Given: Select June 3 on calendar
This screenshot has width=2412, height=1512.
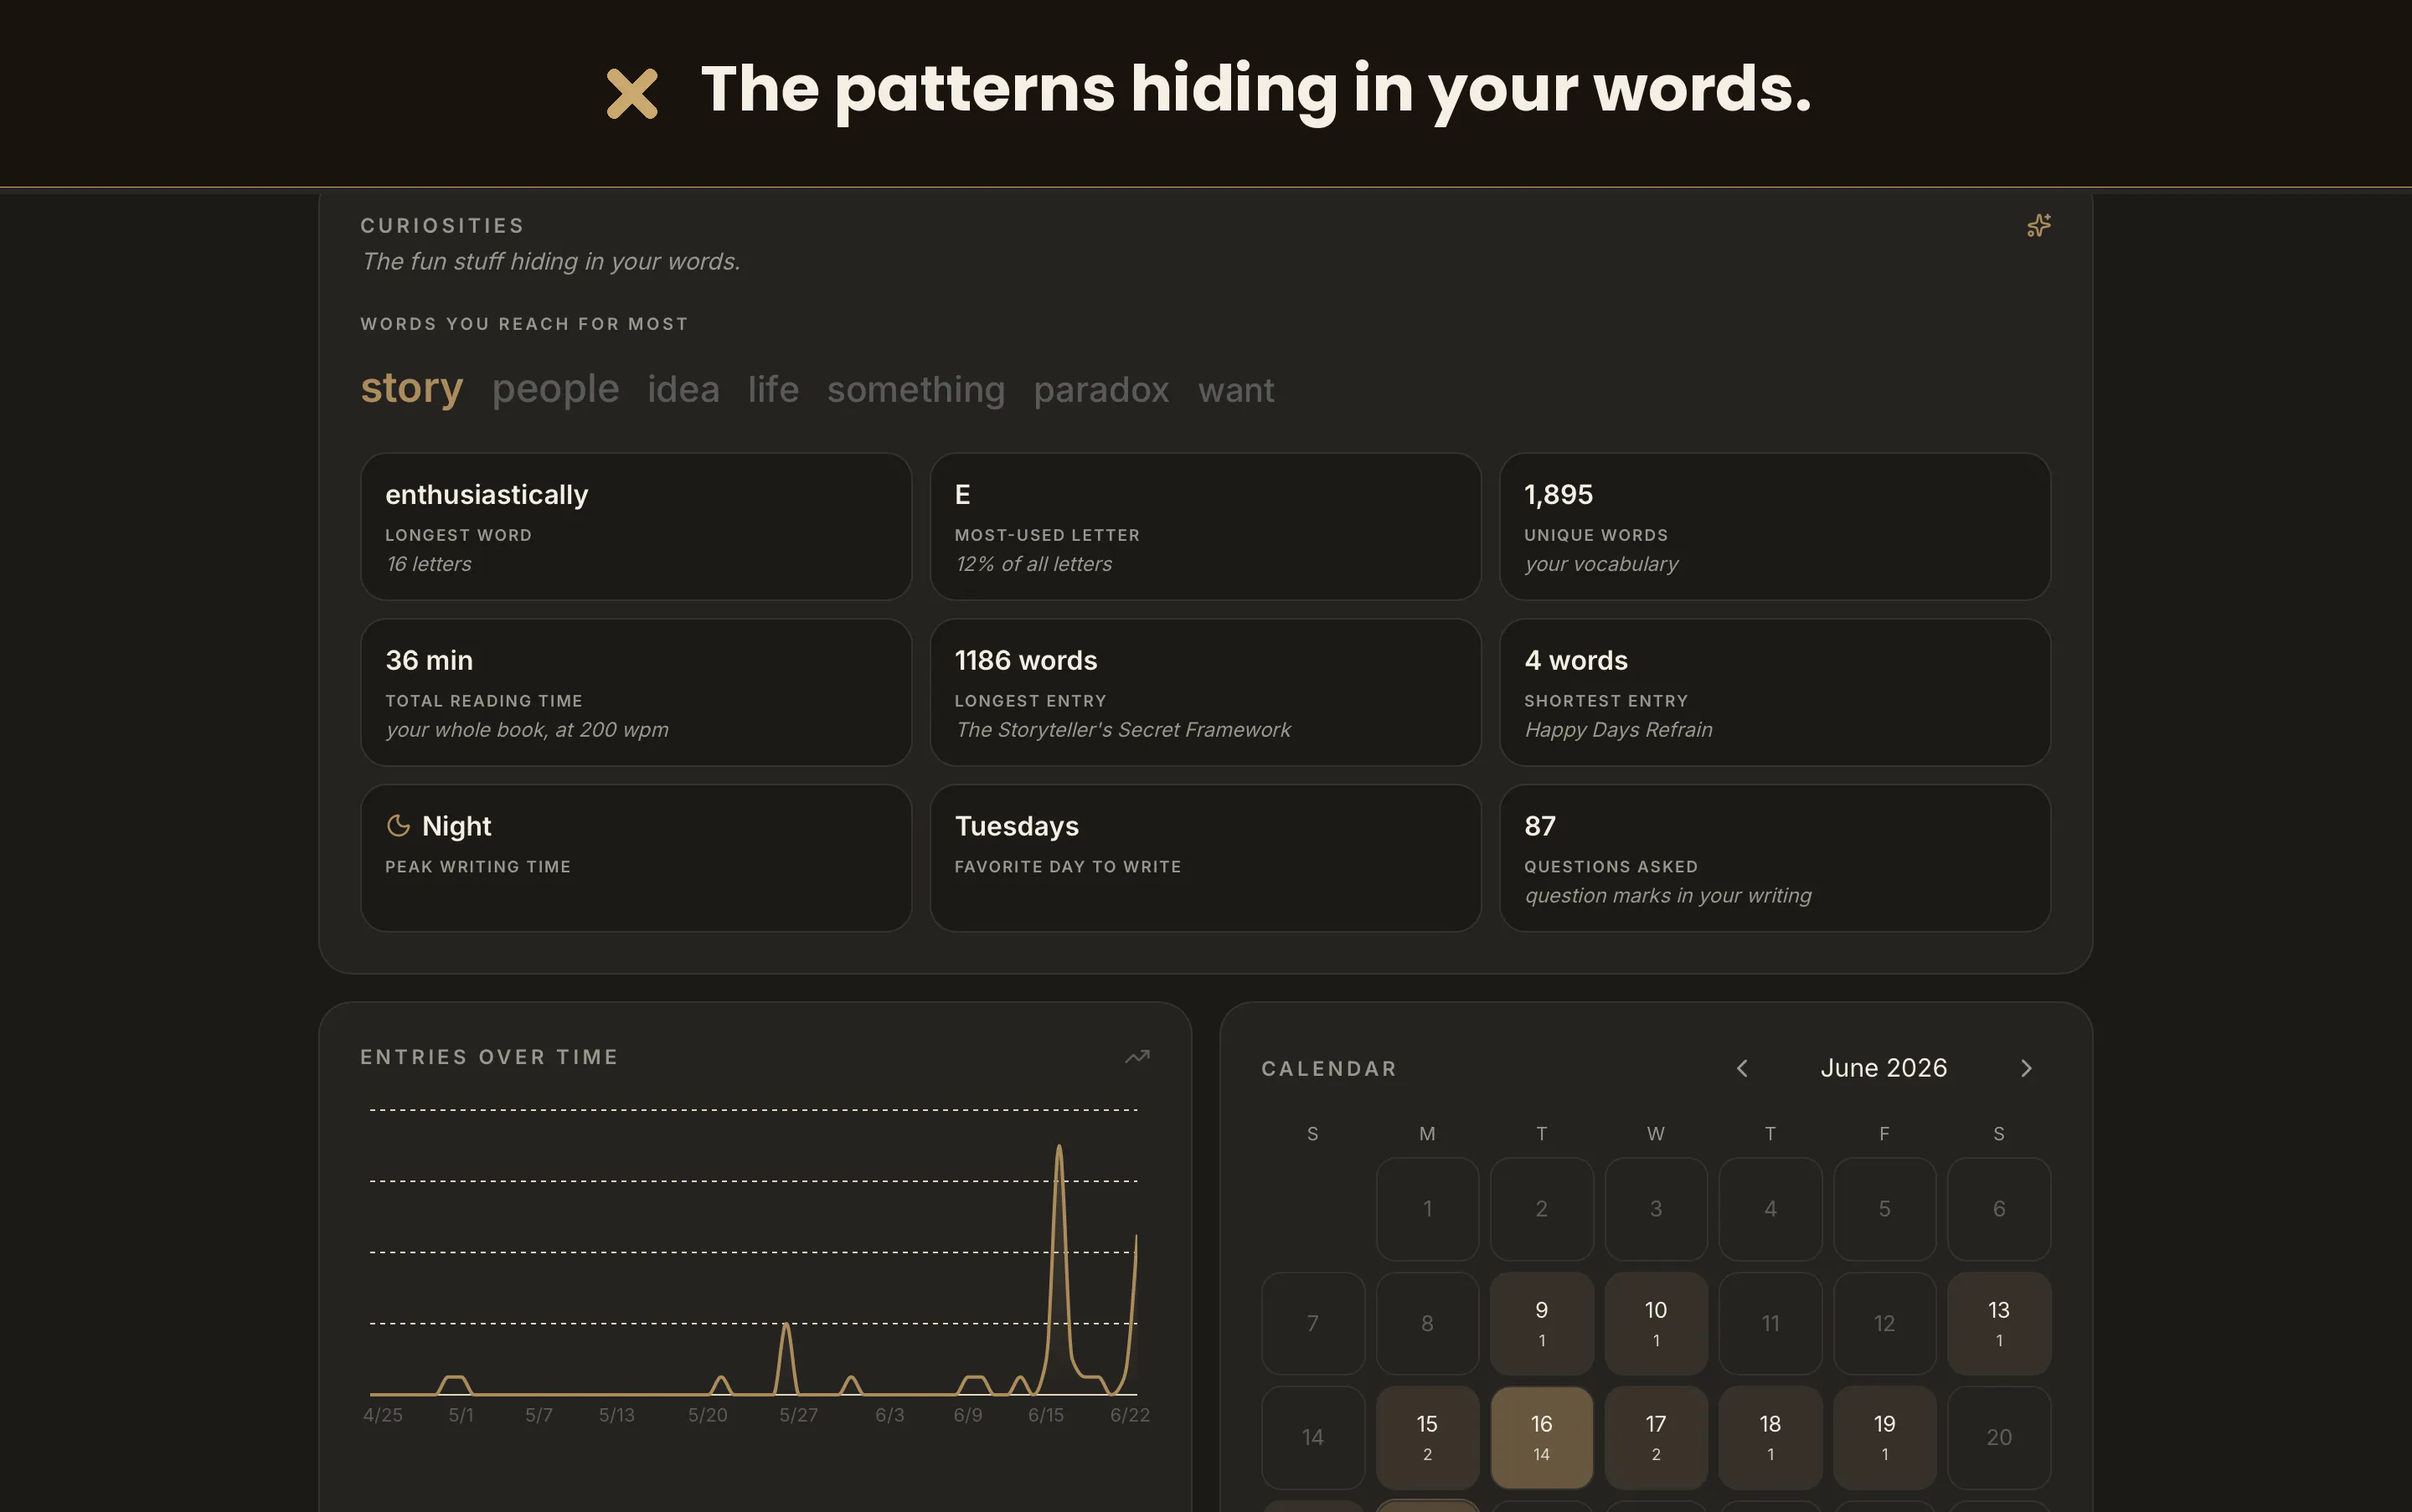Looking at the screenshot, I should pos(1656,1209).
